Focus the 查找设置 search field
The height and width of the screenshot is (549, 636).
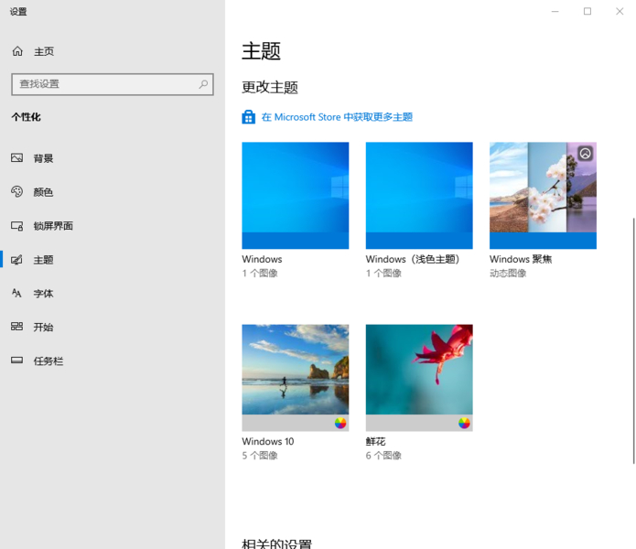(x=113, y=84)
